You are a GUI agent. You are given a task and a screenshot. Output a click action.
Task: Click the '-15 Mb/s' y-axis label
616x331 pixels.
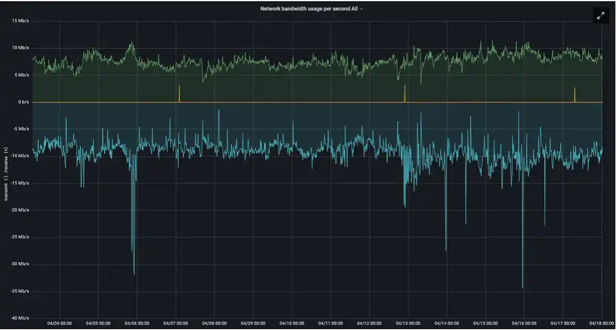(x=20, y=183)
